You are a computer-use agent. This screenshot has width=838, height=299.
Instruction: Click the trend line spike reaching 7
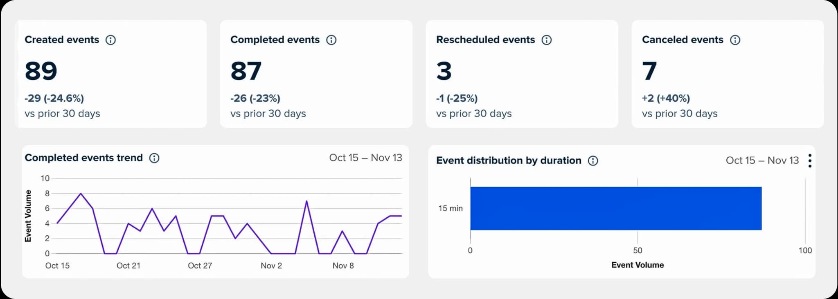coord(306,201)
